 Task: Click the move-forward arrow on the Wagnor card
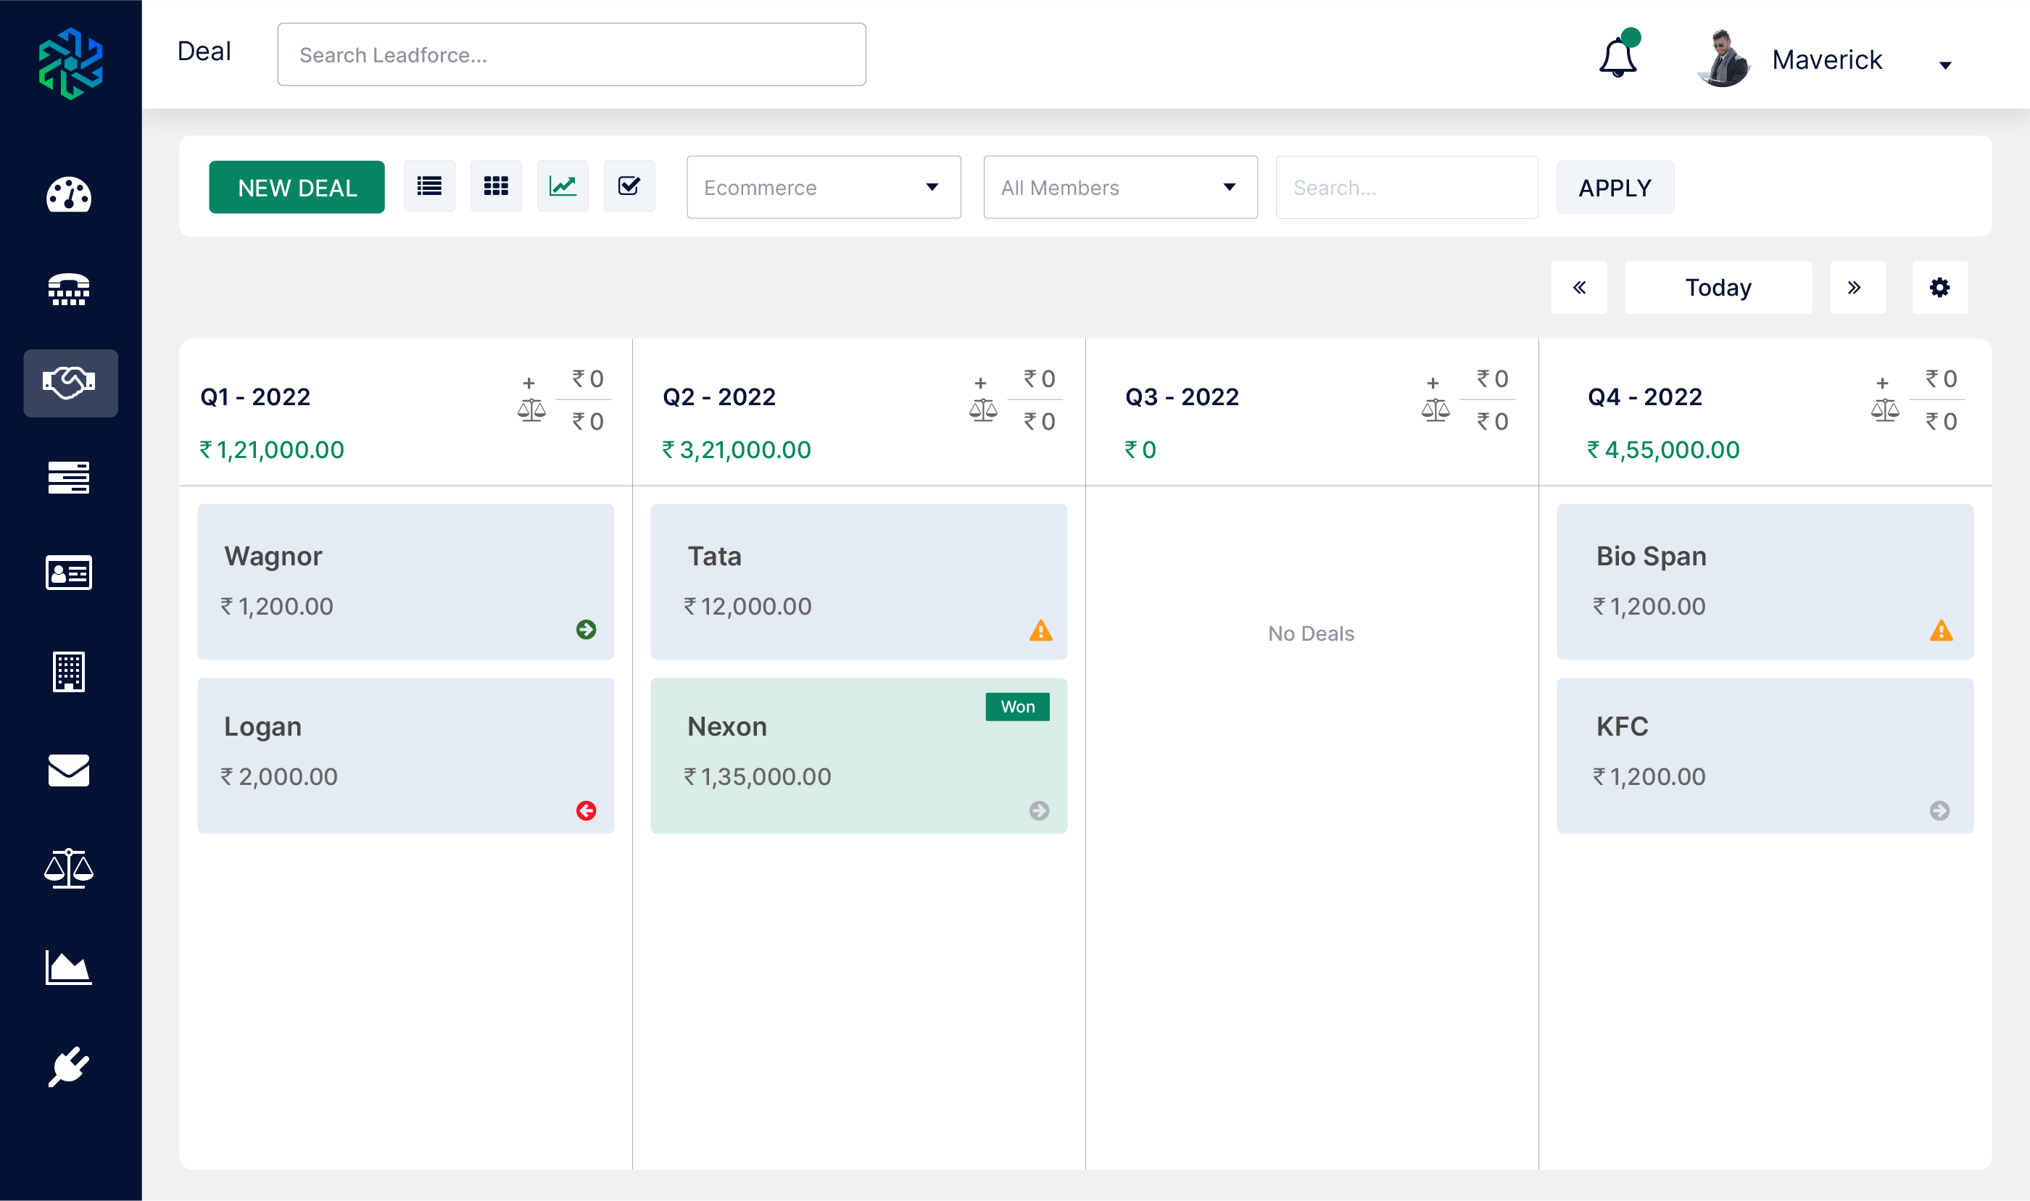click(x=588, y=631)
